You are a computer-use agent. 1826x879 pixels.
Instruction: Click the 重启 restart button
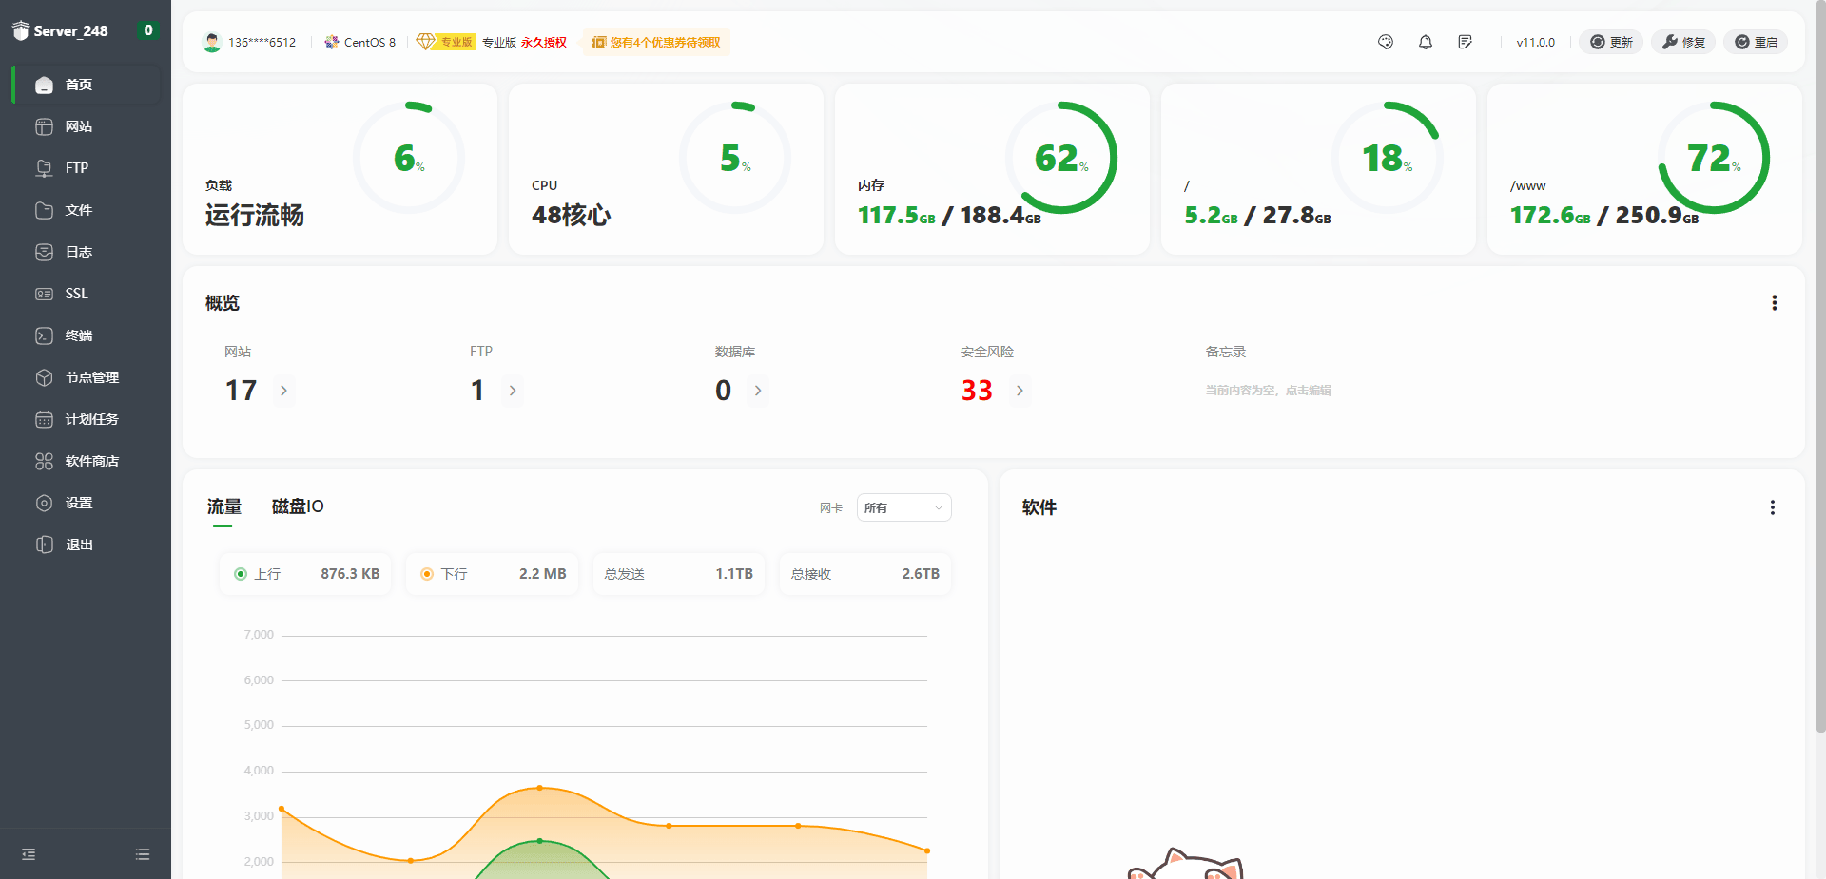1755,42
